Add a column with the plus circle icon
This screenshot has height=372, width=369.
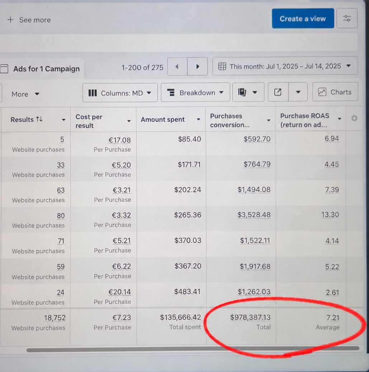pyautogui.click(x=354, y=118)
